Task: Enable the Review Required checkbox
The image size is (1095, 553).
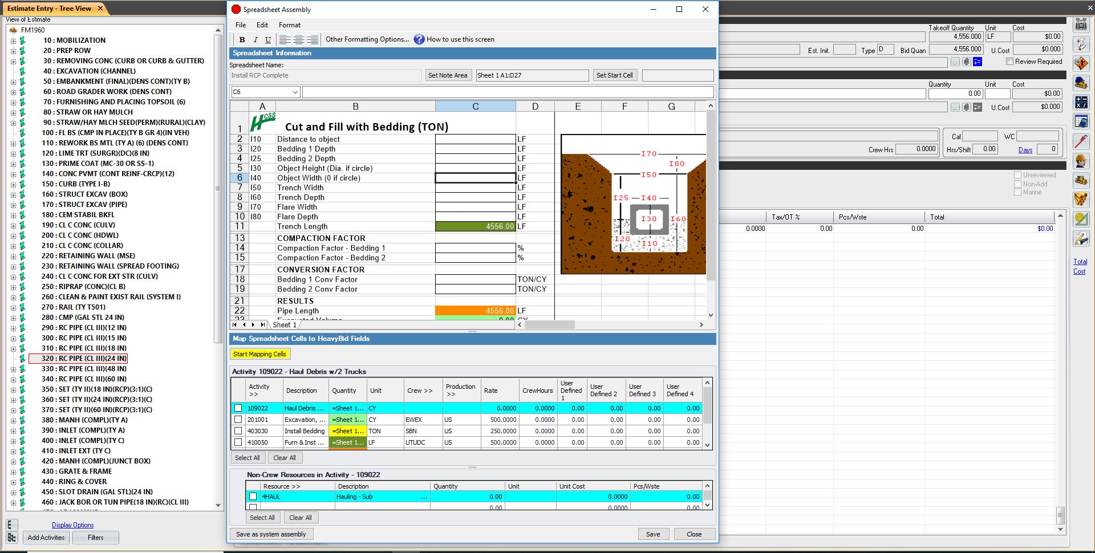Action: (1009, 62)
